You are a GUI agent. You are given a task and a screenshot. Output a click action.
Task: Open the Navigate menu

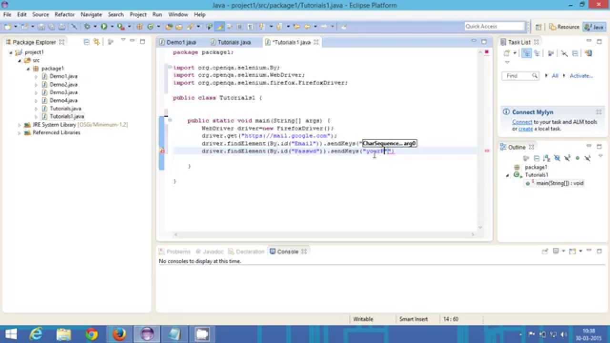[x=91, y=15]
